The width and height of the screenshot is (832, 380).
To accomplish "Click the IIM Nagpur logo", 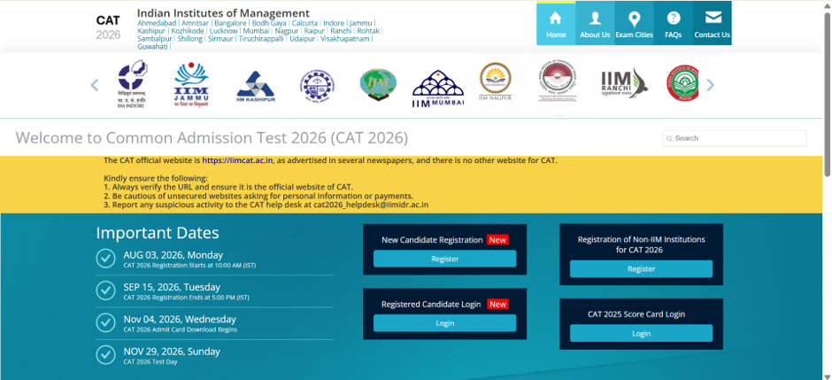I will pyautogui.click(x=495, y=81).
